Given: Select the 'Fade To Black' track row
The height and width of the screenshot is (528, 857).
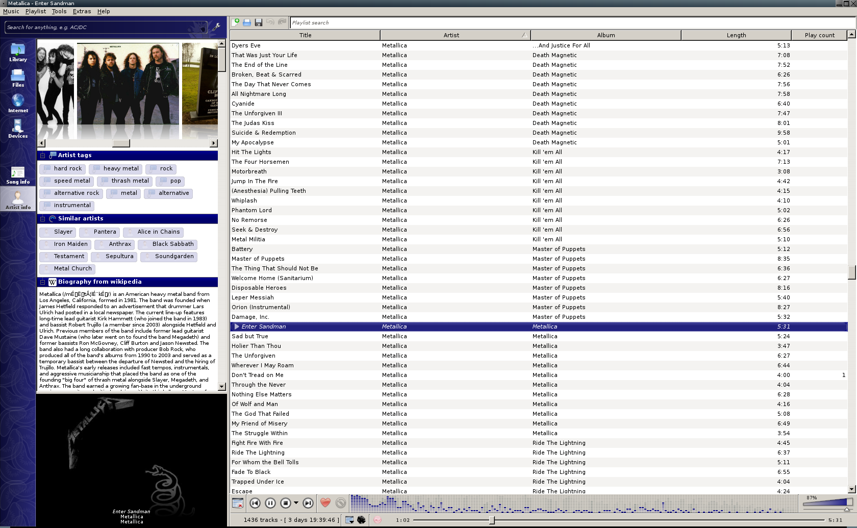Looking at the screenshot, I should pyautogui.click(x=539, y=472).
